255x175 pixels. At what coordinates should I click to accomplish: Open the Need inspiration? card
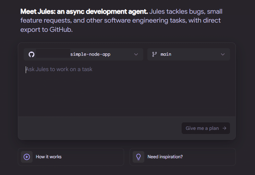point(183,157)
